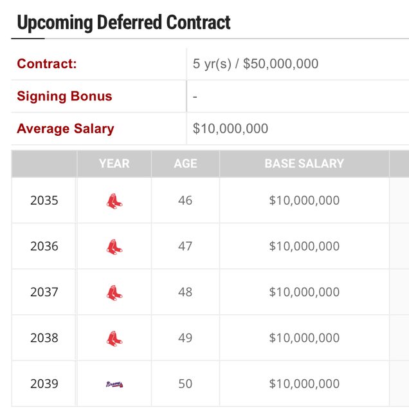
Task: Click the 5 yr(s) / $50,000,000 contract value
Action: pyautogui.click(x=255, y=64)
